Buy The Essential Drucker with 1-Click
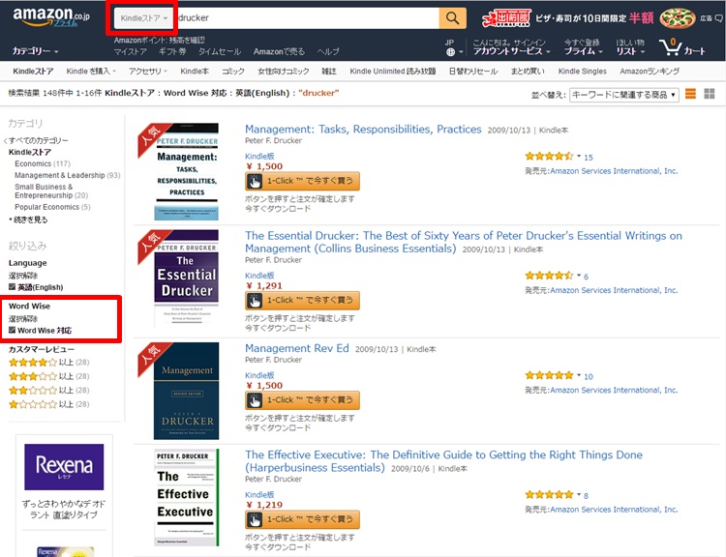This screenshot has width=726, height=557. (302, 300)
